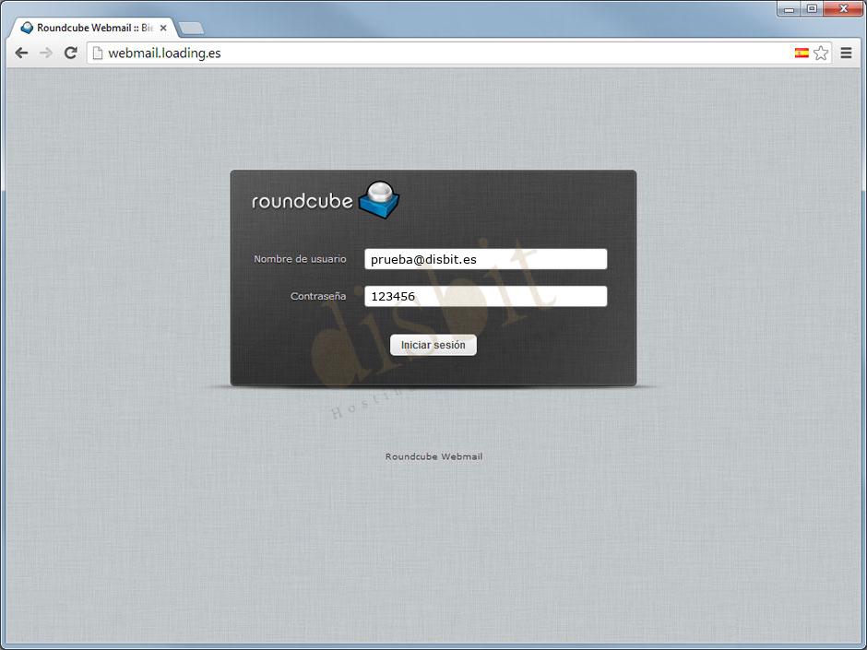The image size is (867, 650).
Task: Click the Contraseña label
Action: coord(318,296)
